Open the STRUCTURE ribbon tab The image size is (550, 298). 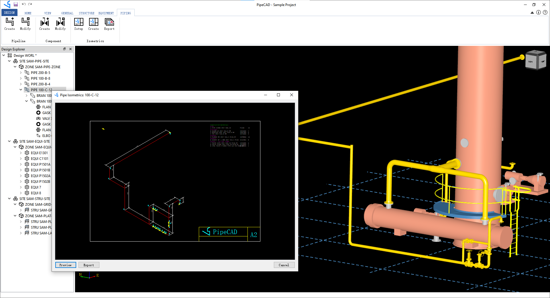pyautogui.click(x=87, y=13)
